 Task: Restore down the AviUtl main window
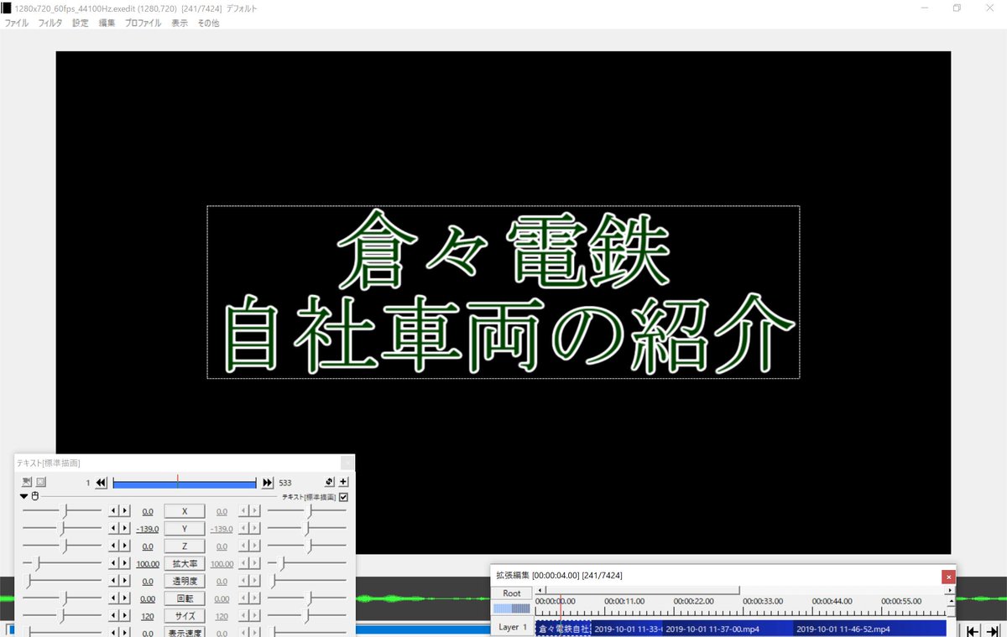tap(956, 8)
